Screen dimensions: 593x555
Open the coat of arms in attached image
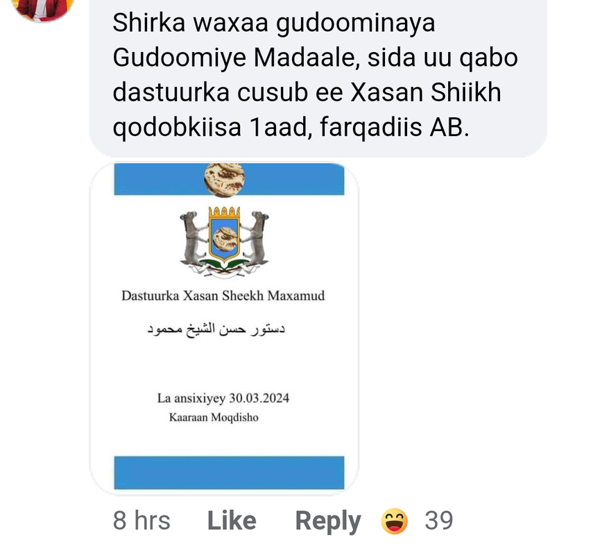(x=224, y=241)
